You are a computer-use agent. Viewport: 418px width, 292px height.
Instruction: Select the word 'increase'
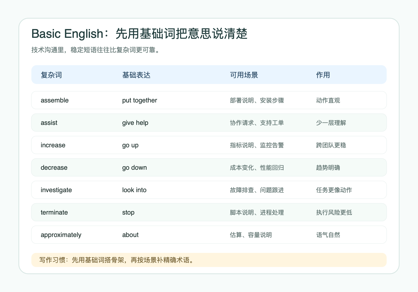pos(53,145)
